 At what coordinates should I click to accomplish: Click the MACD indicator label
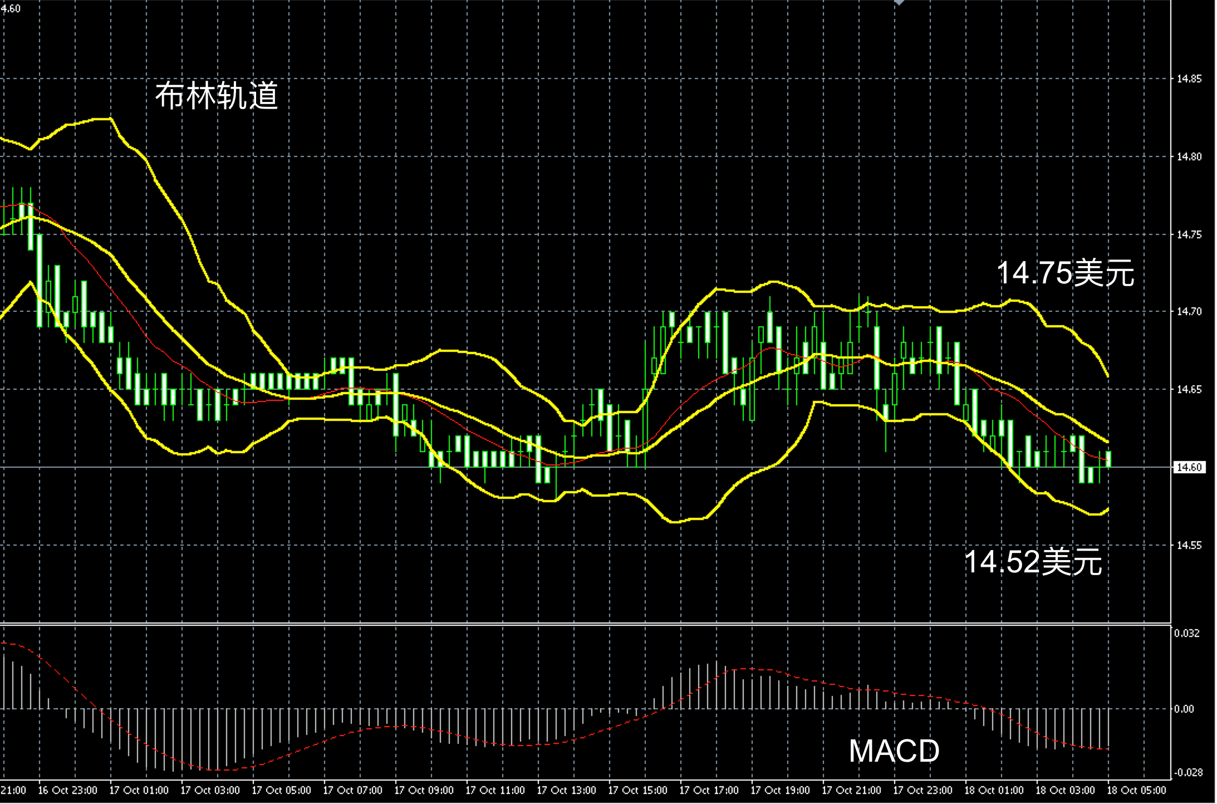pos(894,751)
